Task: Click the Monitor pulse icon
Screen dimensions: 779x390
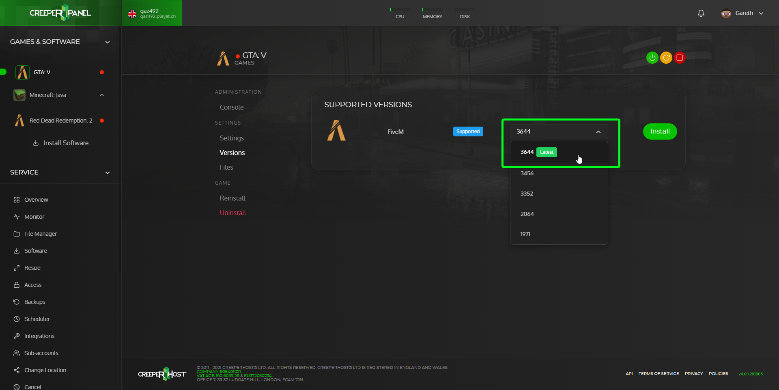Action: [17, 217]
